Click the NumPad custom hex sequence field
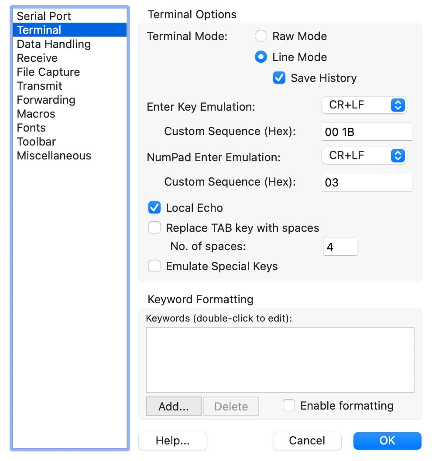This screenshot has height=461, width=432. pyautogui.click(x=367, y=182)
